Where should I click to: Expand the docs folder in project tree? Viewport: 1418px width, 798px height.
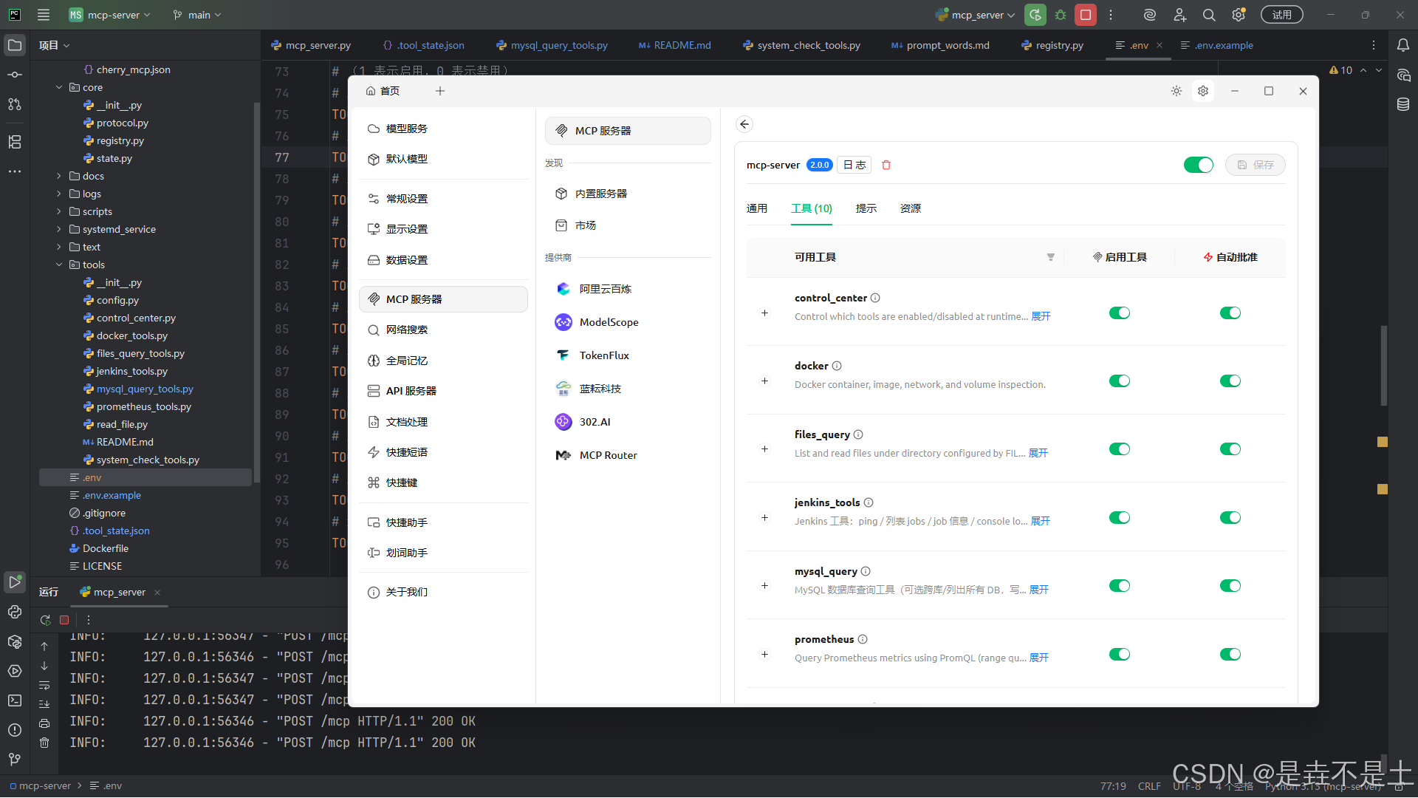(59, 176)
